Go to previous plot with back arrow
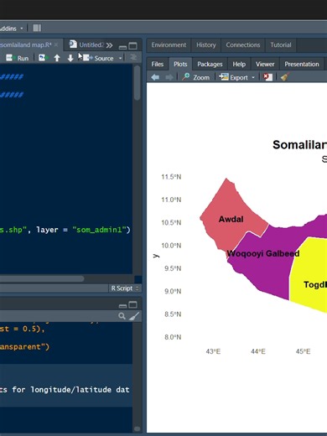Image resolution: width=327 pixels, height=436 pixels. pos(155,77)
